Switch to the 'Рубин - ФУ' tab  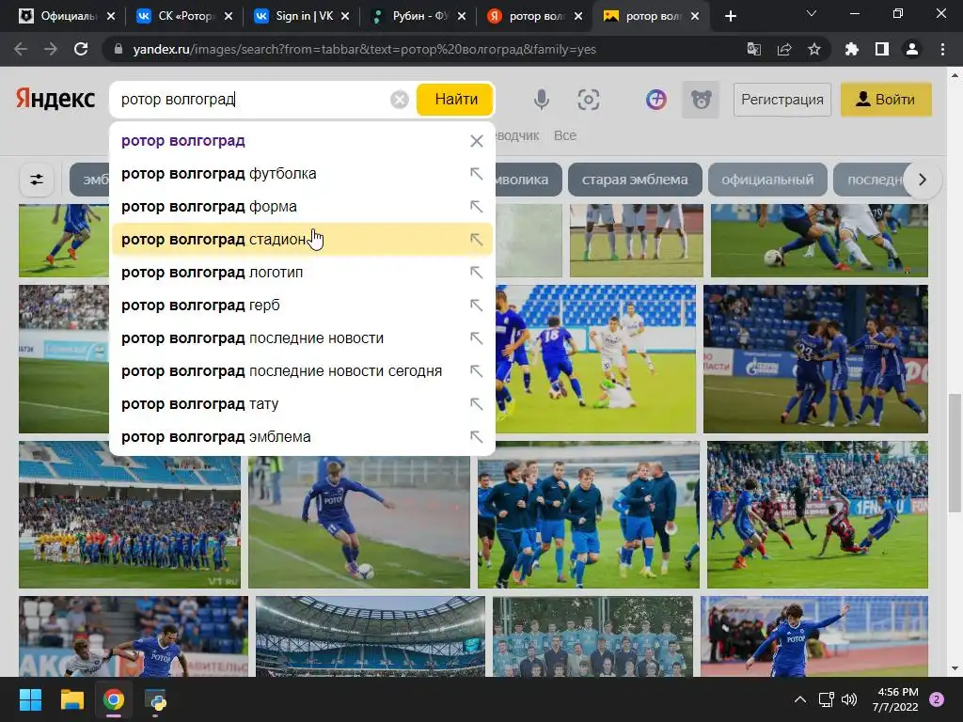click(x=419, y=16)
